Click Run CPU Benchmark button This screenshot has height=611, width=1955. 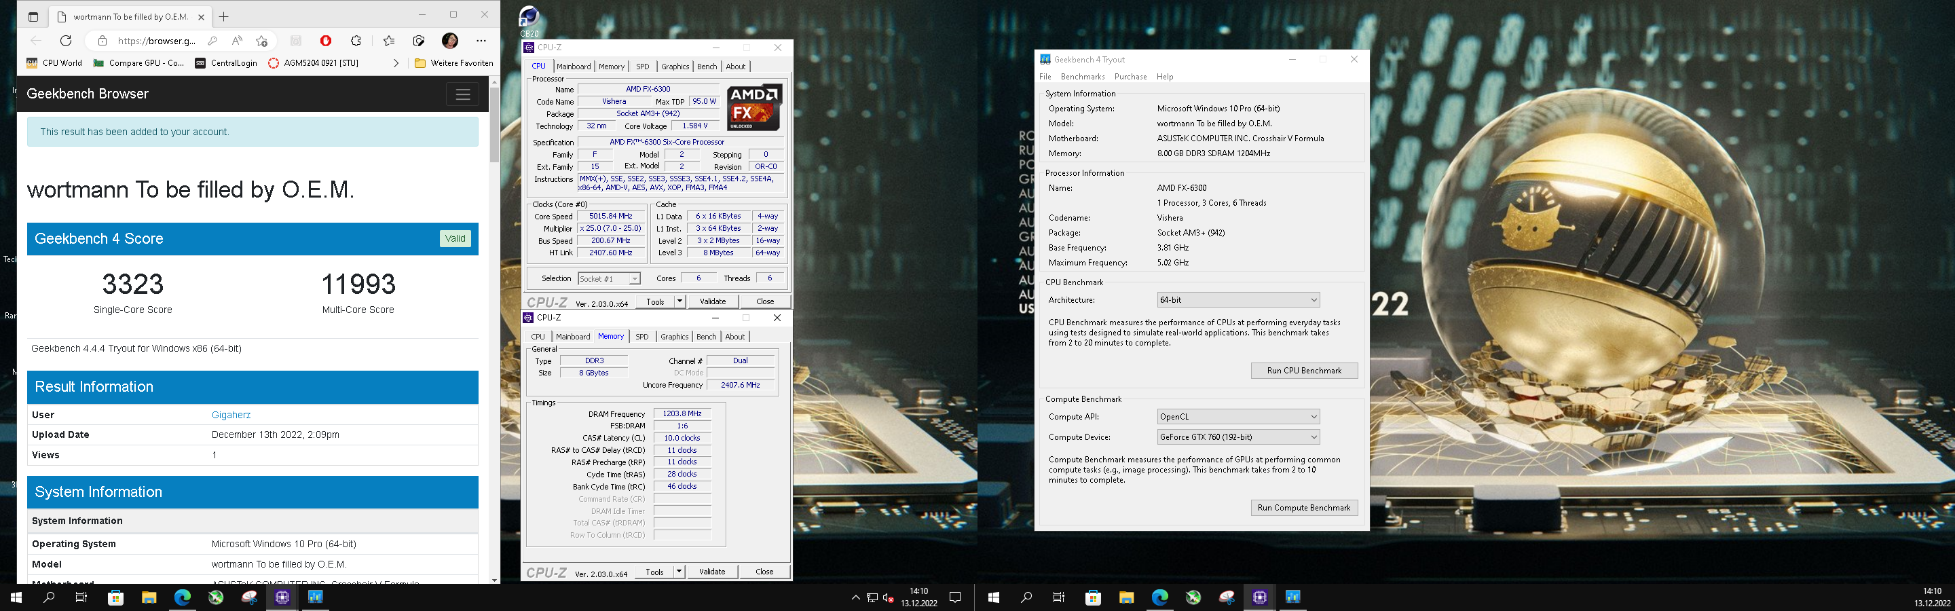coord(1304,371)
